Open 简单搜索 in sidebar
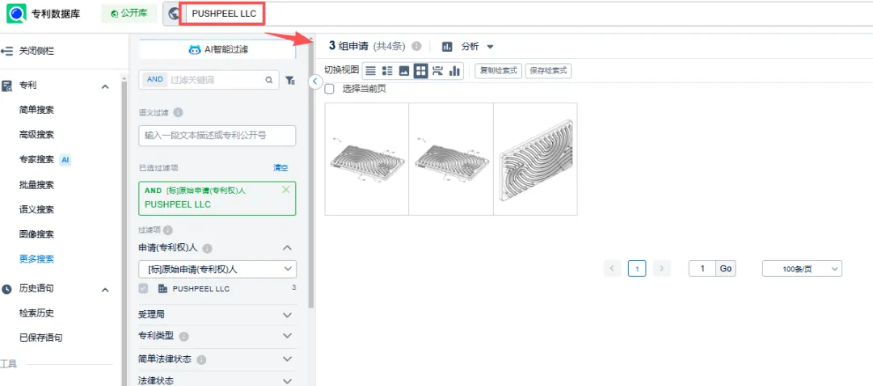This screenshot has width=873, height=386. tap(36, 110)
